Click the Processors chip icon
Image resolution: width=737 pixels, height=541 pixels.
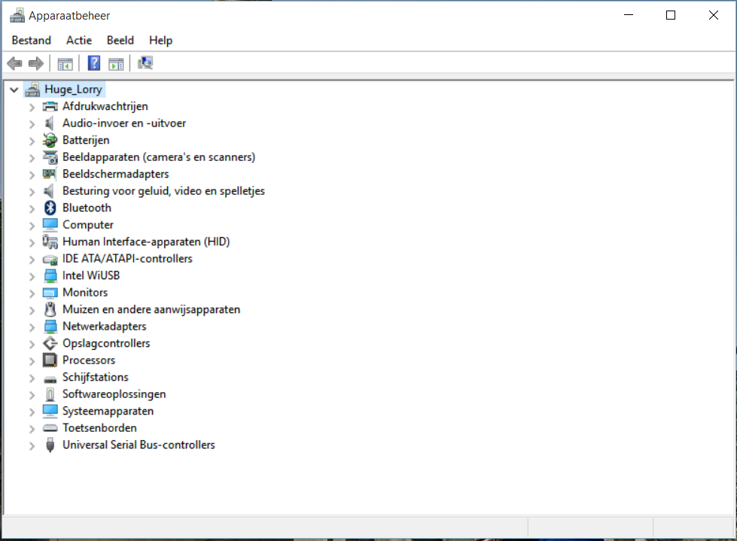50,360
